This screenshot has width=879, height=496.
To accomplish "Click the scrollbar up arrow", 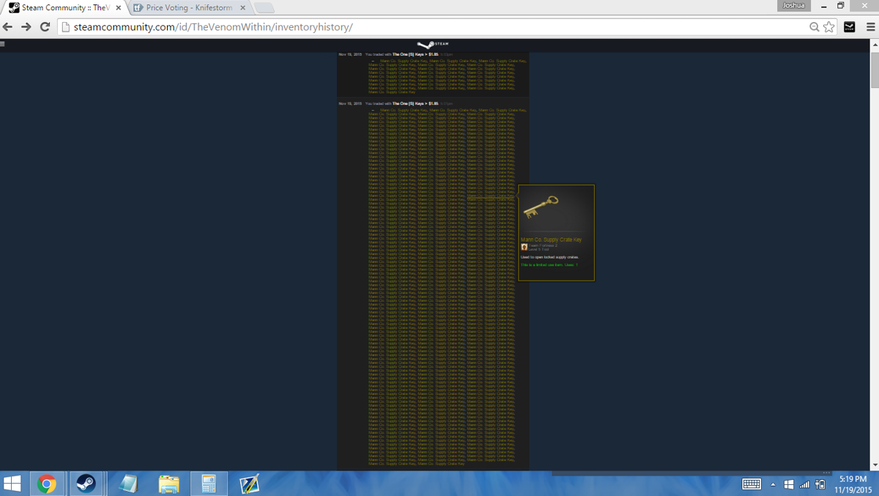I will 875,45.
